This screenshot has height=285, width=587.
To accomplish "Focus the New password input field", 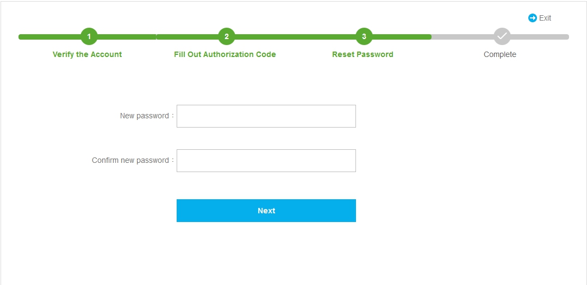I will pos(266,116).
